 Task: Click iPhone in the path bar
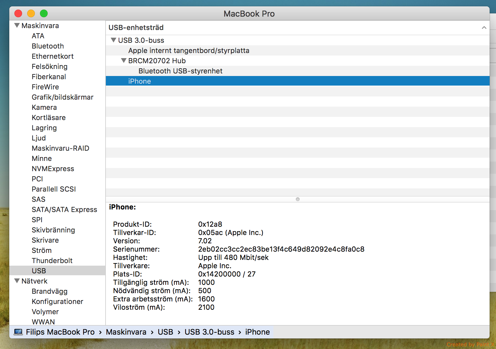[x=257, y=332]
